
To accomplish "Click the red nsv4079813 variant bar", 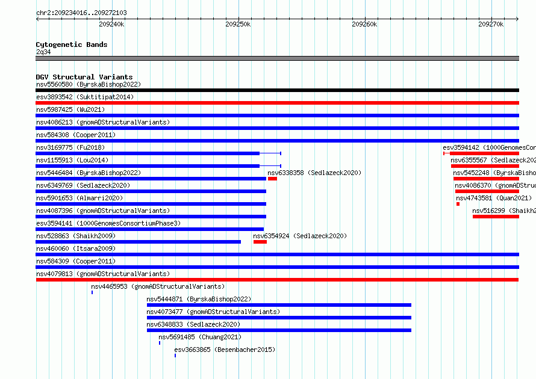I will coord(277,280).
